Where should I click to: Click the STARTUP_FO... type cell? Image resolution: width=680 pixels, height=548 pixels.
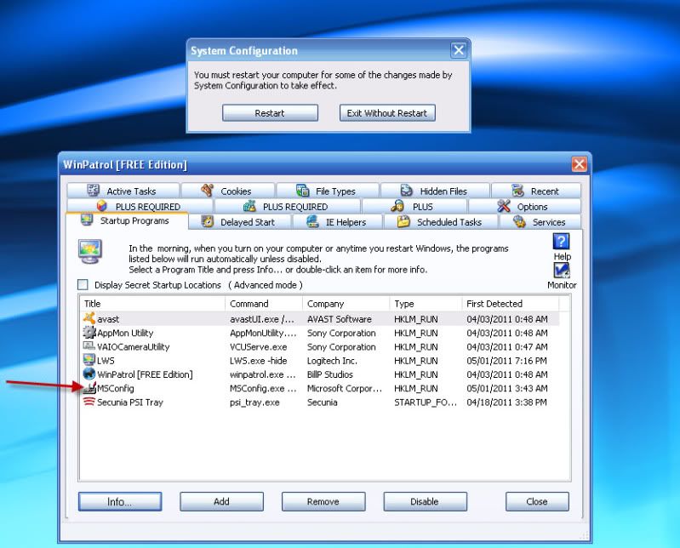426,402
